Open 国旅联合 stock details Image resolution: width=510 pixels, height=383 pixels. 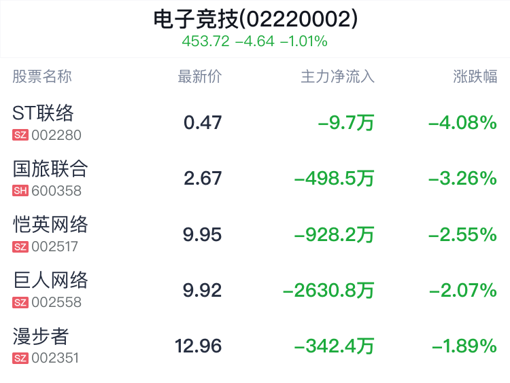click(x=50, y=168)
